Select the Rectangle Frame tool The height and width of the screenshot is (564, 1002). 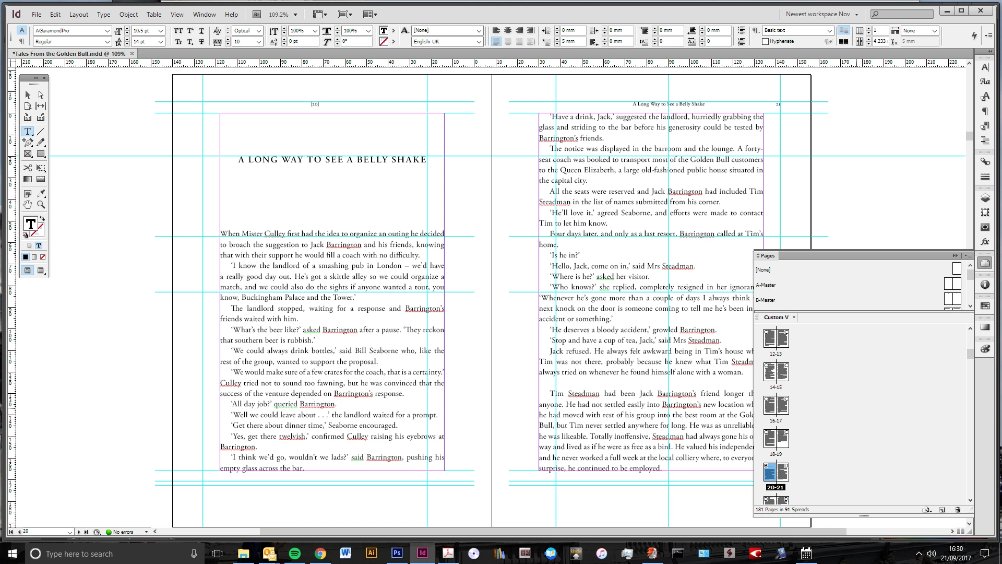tap(28, 154)
